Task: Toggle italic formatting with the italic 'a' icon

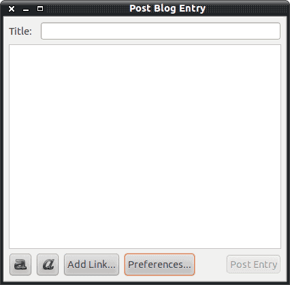Action: (48, 265)
